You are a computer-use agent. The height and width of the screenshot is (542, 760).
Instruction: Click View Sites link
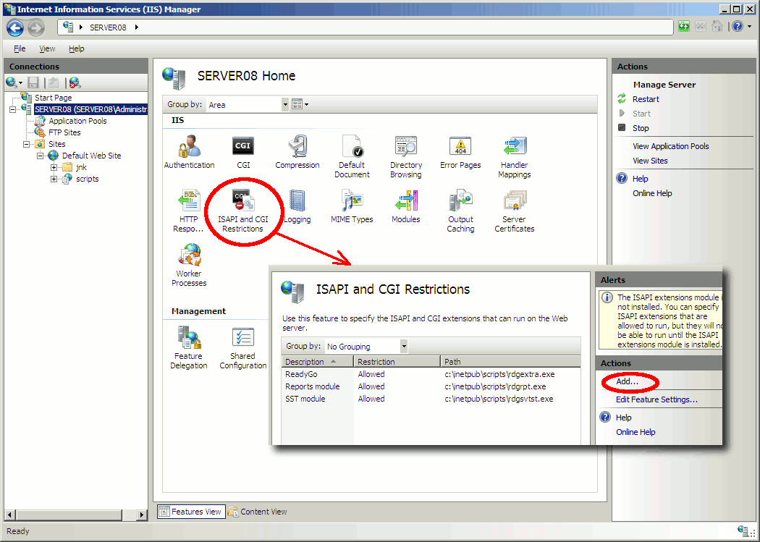click(x=650, y=161)
